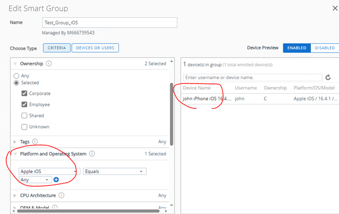The width and height of the screenshot is (339, 214).
Task: Expand the Tags section
Action: pyautogui.click(x=15, y=141)
